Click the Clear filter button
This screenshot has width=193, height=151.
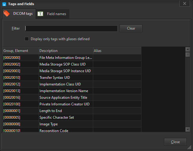(131, 28)
